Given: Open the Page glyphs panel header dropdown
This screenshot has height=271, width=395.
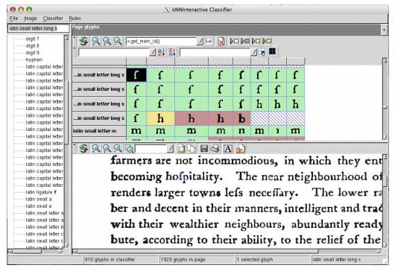Looking at the screenshot, I should pos(384,30).
